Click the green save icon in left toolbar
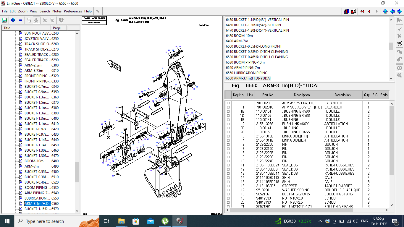The height and width of the screenshot is (227, 404). click(x=4, y=20)
